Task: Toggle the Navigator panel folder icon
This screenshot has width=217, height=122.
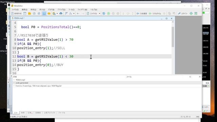Action: click(49, 14)
